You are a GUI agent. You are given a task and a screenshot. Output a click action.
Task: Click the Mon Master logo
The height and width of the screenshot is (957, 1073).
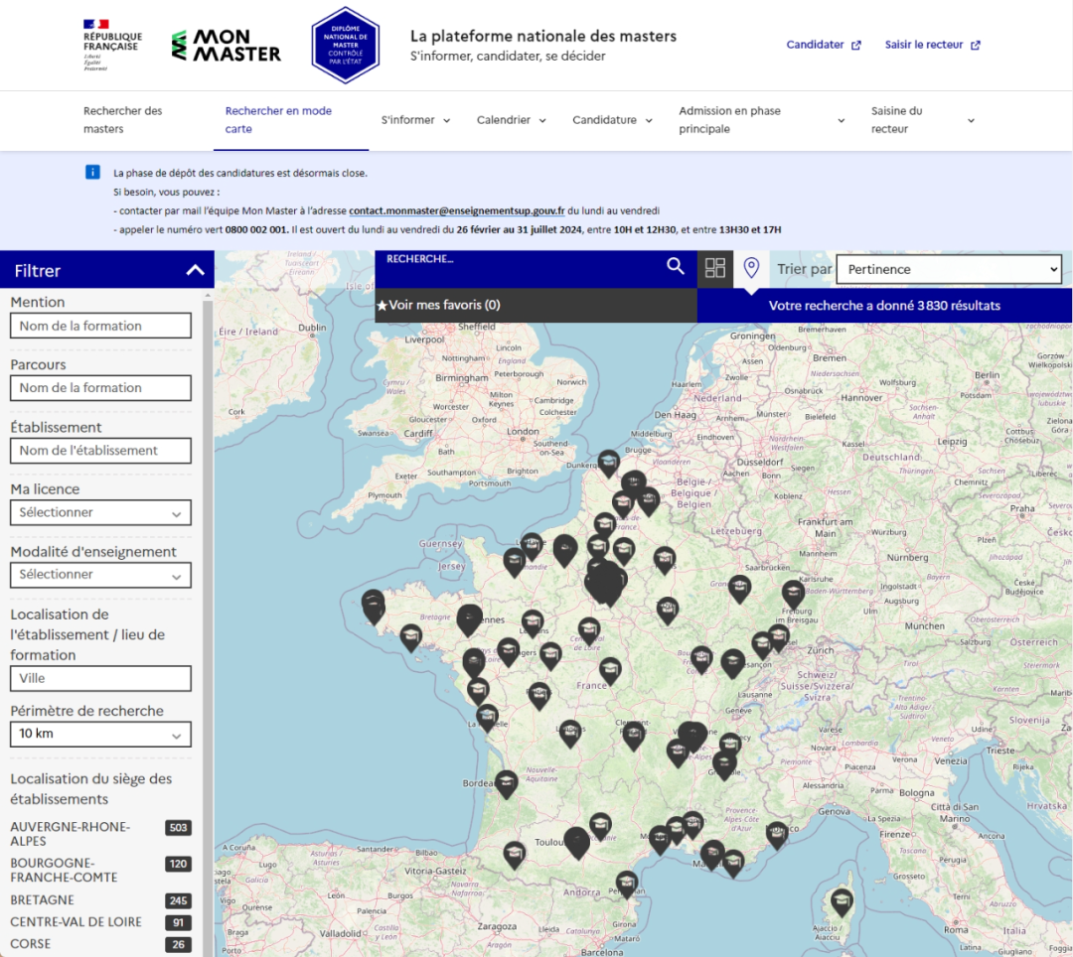pos(227,45)
